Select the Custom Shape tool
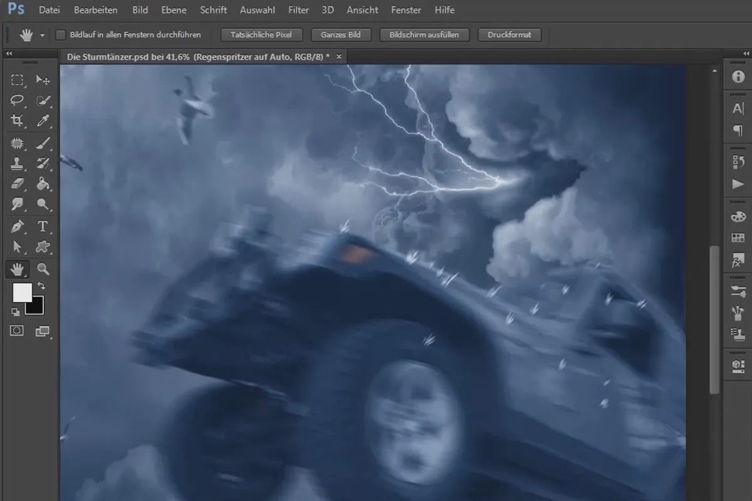752x501 pixels. coord(43,247)
